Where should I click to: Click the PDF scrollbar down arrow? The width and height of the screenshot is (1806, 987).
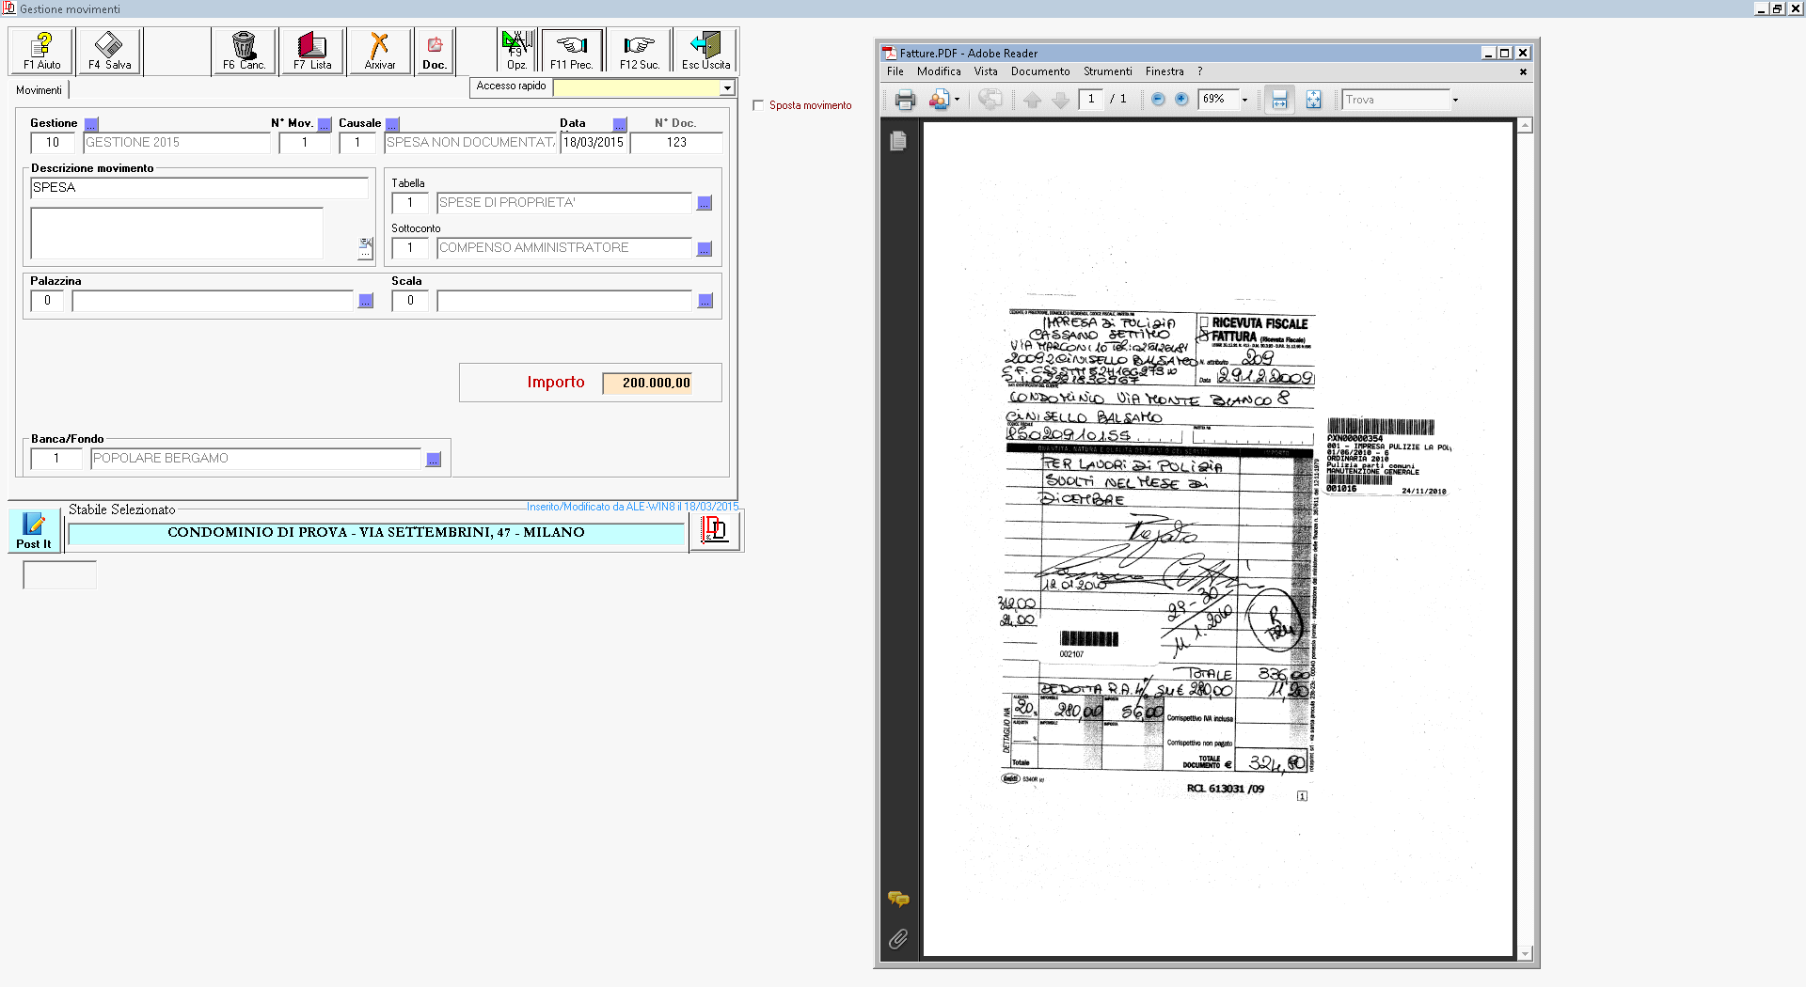click(x=1525, y=953)
